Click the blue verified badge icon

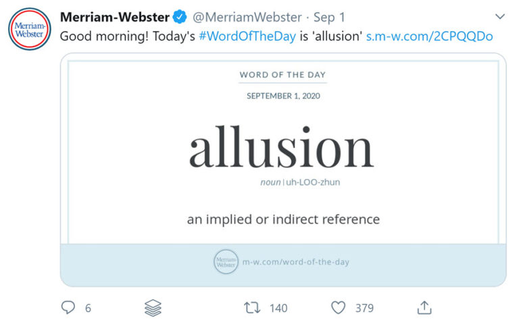click(x=179, y=17)
